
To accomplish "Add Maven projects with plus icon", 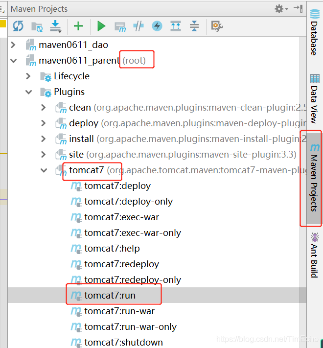I will coord(78,26).
